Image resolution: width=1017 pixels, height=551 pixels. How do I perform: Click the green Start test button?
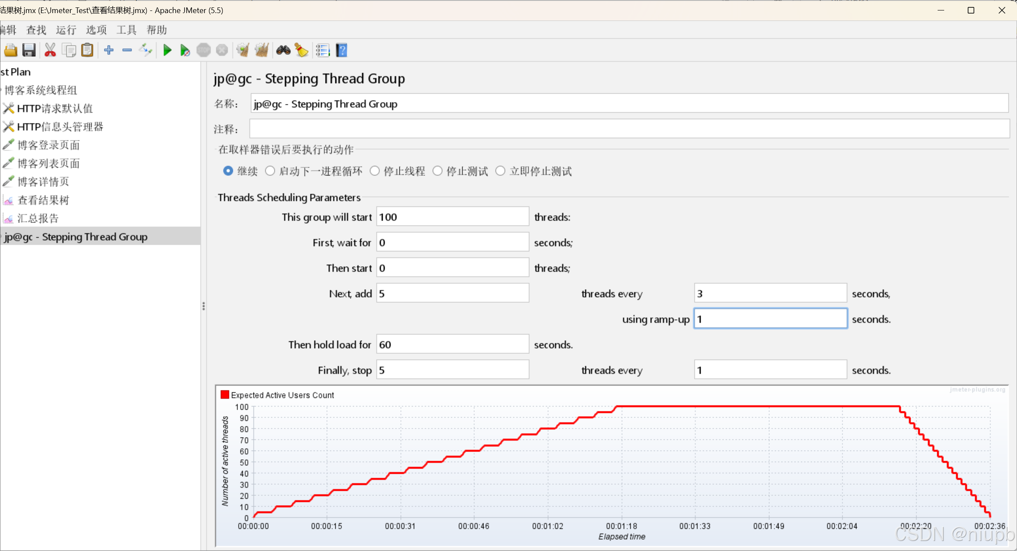click(167, 51)
